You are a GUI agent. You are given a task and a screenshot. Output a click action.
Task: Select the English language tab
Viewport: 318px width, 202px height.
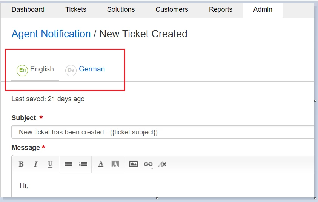[x=35, y=70]
